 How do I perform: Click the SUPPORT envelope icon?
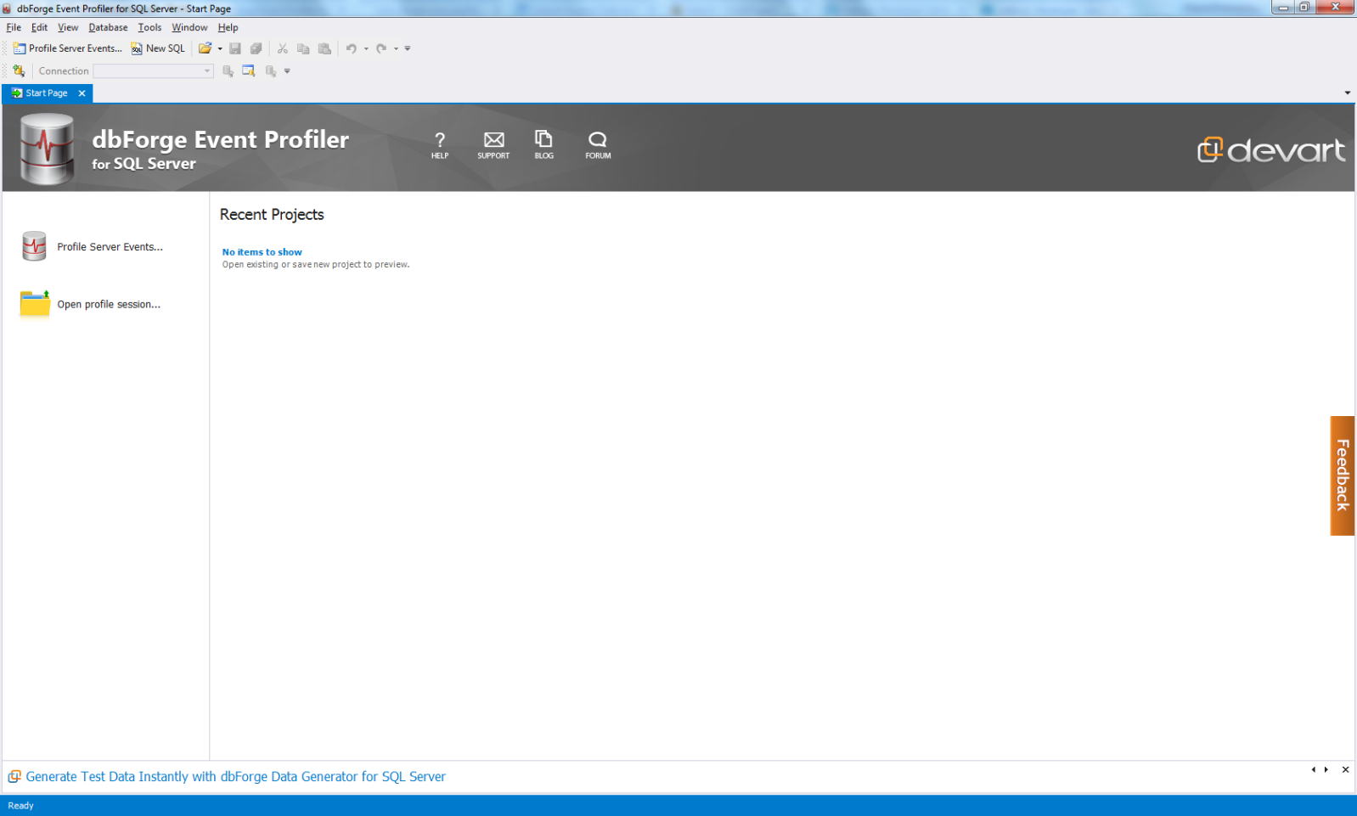click(x=493, y=145)
